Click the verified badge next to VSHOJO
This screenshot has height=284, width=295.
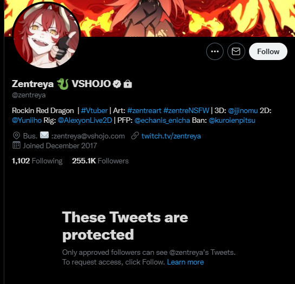tap(117, 84)
